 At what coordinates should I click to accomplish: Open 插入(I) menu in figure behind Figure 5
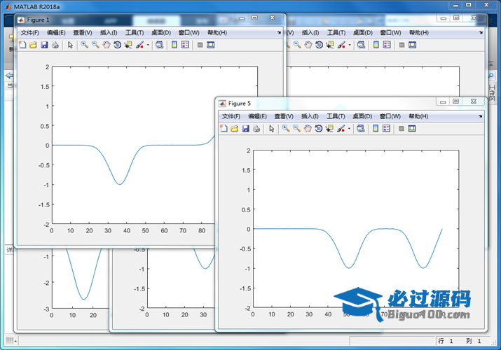click(x=310, y=32)
